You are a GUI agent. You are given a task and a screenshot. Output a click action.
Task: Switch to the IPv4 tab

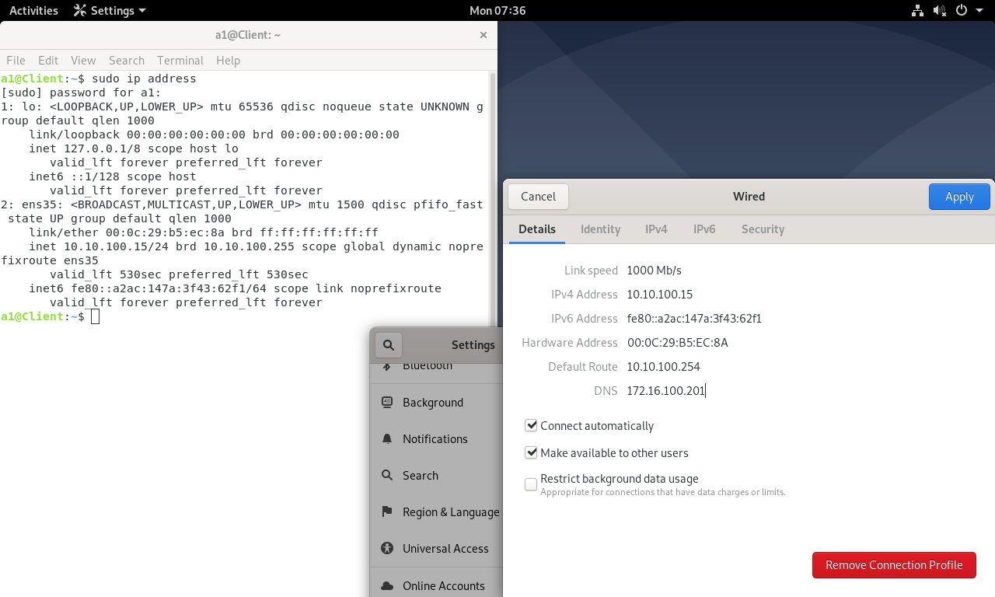(656, 229)
